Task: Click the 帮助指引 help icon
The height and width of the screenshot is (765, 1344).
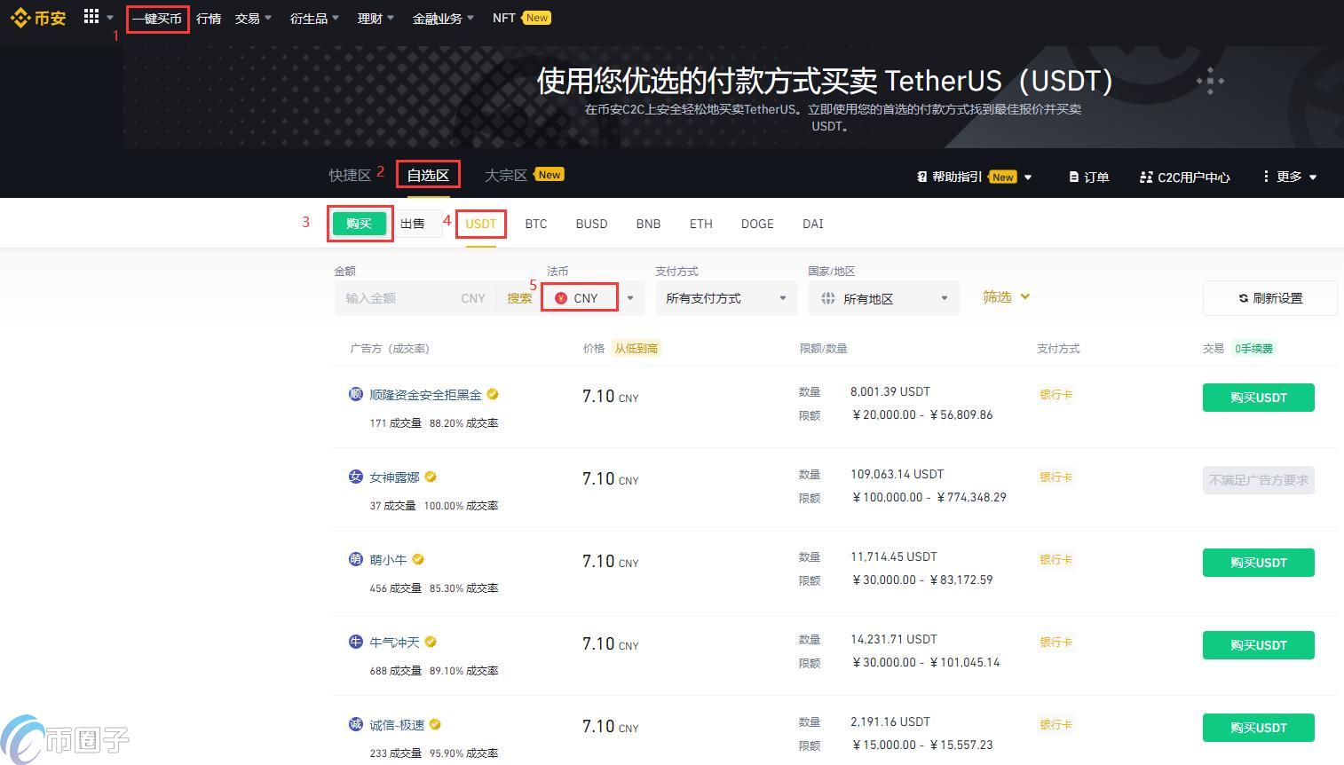Action: tap(921, 177)
